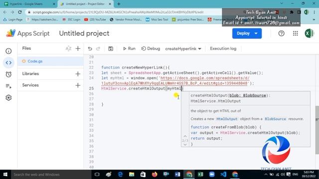Open the picjumbo Free Stock bookmark
Screen dimensions: 319x179
tap(188, 19)
